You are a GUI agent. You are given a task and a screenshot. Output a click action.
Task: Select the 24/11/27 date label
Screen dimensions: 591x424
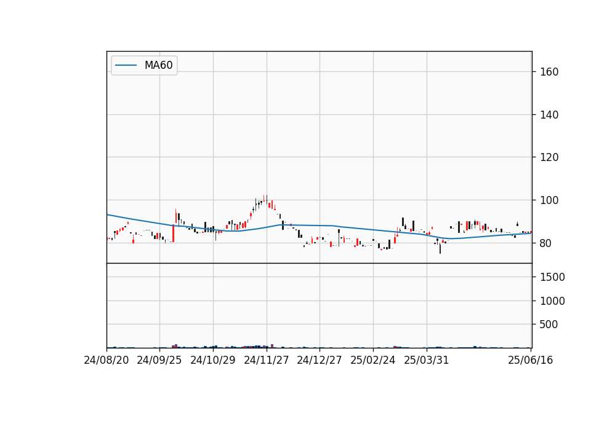(267, 360)
